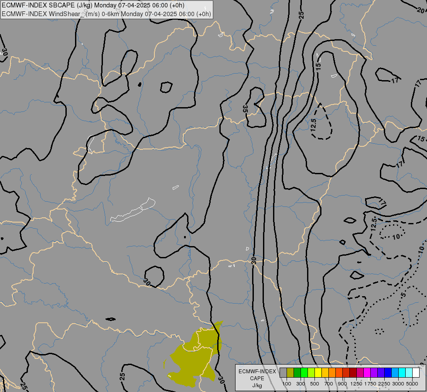427x392 pixels.
Task: Click the amber legend swatch
Action: pos(325,372)
